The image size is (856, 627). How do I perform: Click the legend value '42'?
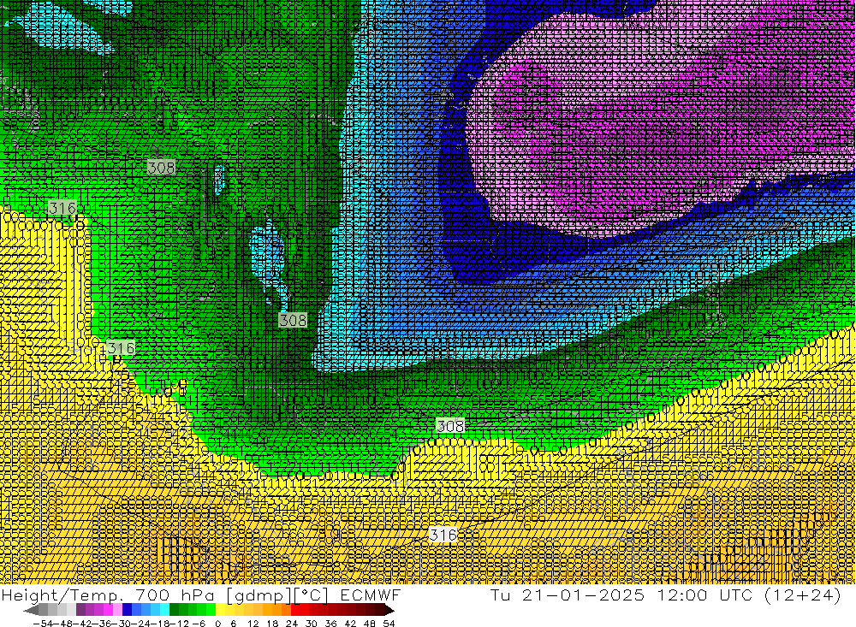350,624
